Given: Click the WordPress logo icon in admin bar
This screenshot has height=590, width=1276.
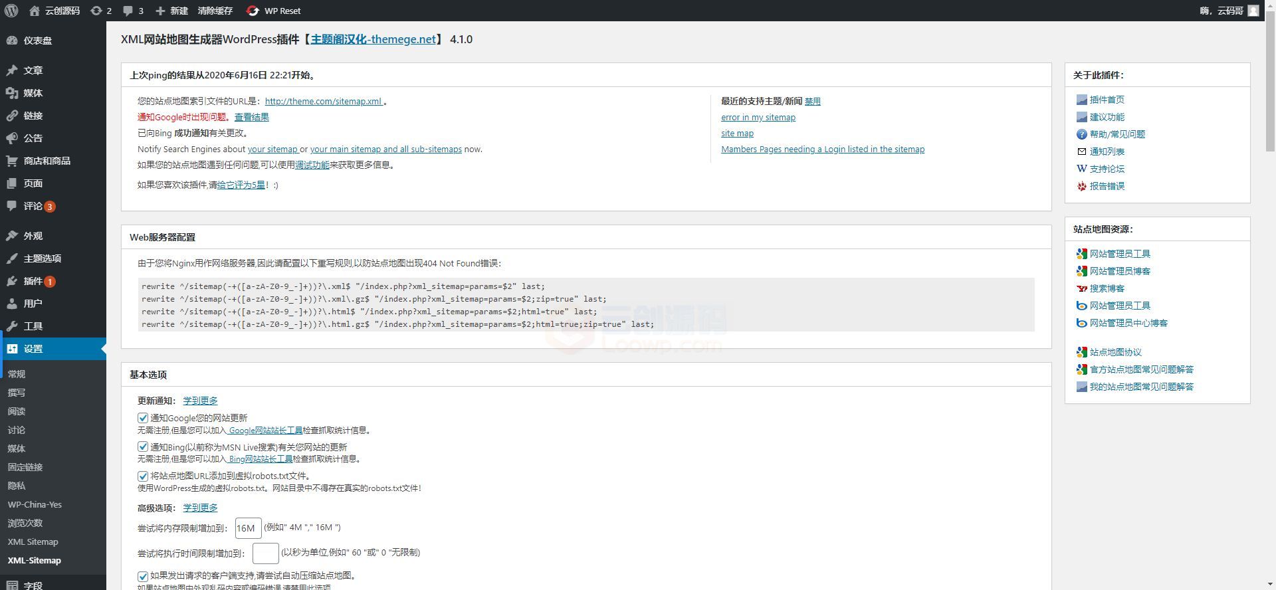Looking at the screenshot, I should point(11,11).
